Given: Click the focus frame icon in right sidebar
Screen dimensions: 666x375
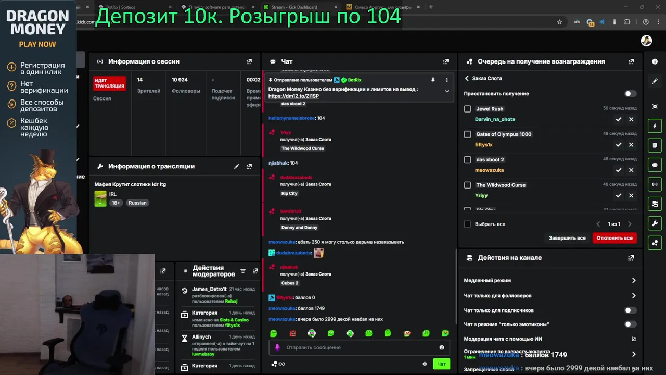Looking at the screenshot, I should point(655,106).
